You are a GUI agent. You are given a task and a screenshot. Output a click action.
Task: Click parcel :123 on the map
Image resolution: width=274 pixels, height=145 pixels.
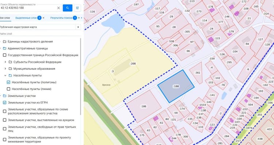[212, 125]
